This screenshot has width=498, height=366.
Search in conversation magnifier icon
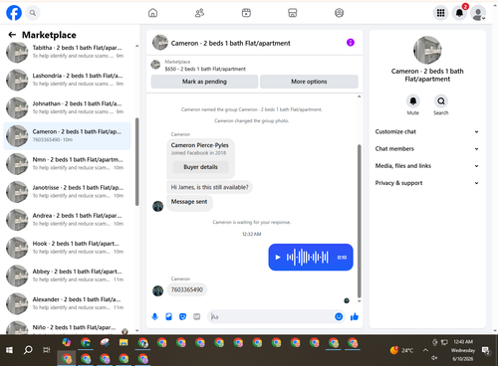[441, 101]
